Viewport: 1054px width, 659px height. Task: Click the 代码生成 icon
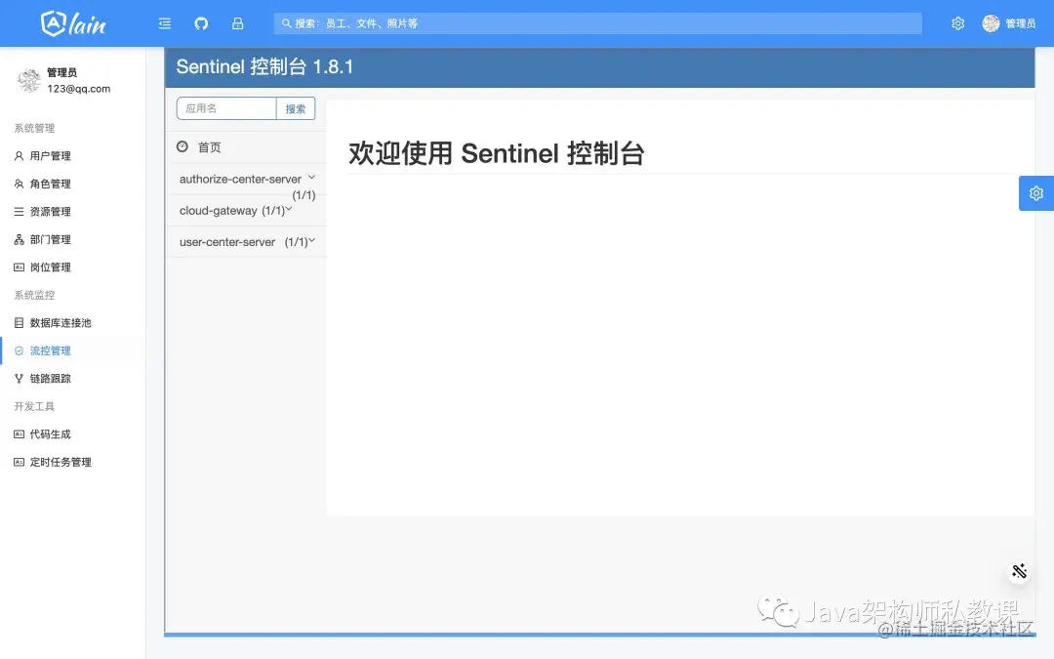coord(19,434)
